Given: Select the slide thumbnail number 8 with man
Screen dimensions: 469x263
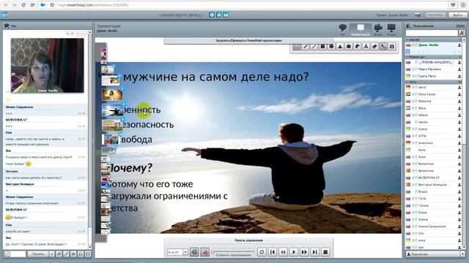Looking at the screenshot, I should pyautogui.click(x=112, y=110).
